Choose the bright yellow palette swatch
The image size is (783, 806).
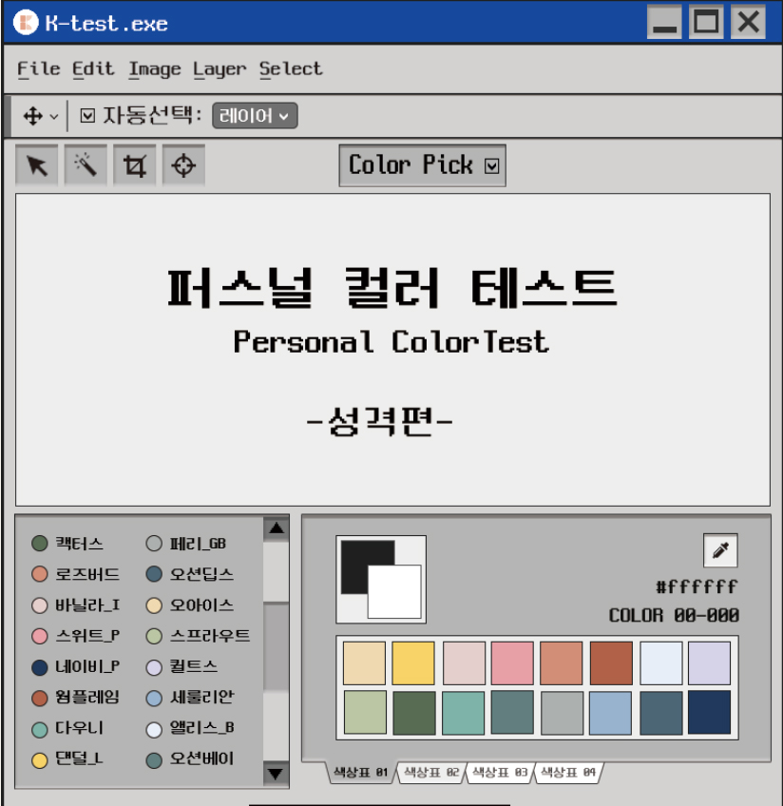coord(413,663)
